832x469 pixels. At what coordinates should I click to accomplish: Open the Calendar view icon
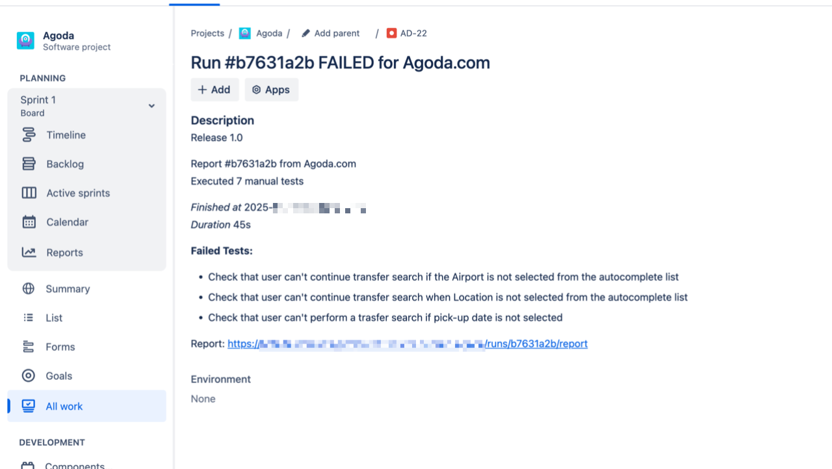click(x=29, y=222)
